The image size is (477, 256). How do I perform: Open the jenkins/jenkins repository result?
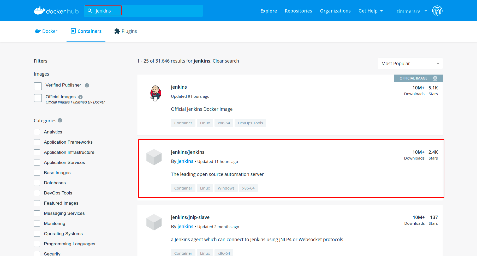pos(188,152)
